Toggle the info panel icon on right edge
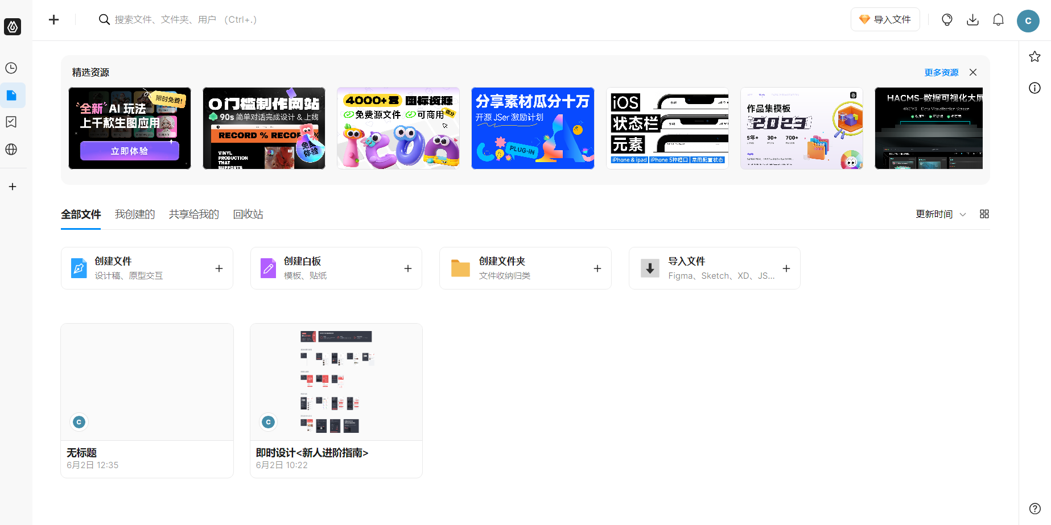The width and height of the screenshot is (1051, 525). click(1034, 88)
